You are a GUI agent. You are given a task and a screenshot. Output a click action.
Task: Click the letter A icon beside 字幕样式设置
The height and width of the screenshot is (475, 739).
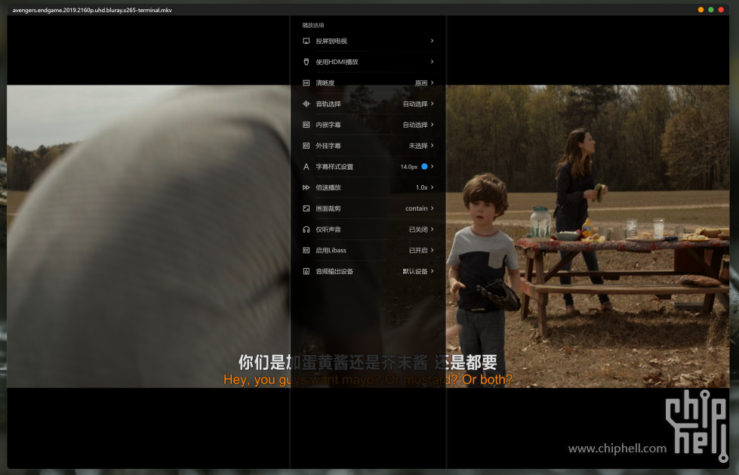coord(306,166)
